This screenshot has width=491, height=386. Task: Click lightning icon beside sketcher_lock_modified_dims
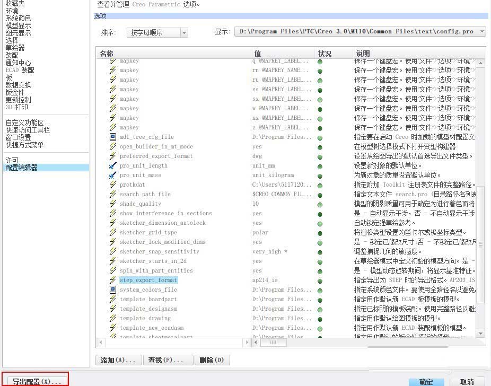click(x=113, y=242)
